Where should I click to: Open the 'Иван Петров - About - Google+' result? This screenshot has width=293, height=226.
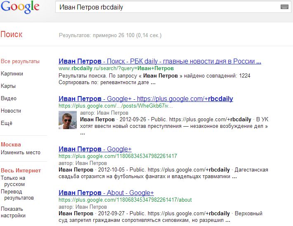(x=106, y=193)
